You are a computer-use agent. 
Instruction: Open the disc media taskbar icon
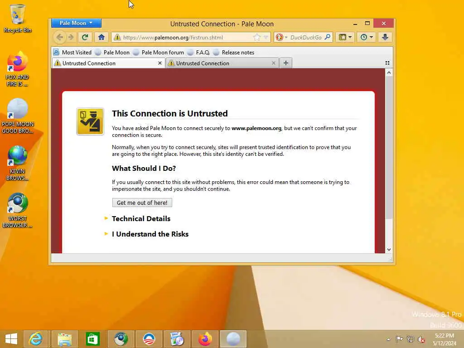tap(177, 339)
